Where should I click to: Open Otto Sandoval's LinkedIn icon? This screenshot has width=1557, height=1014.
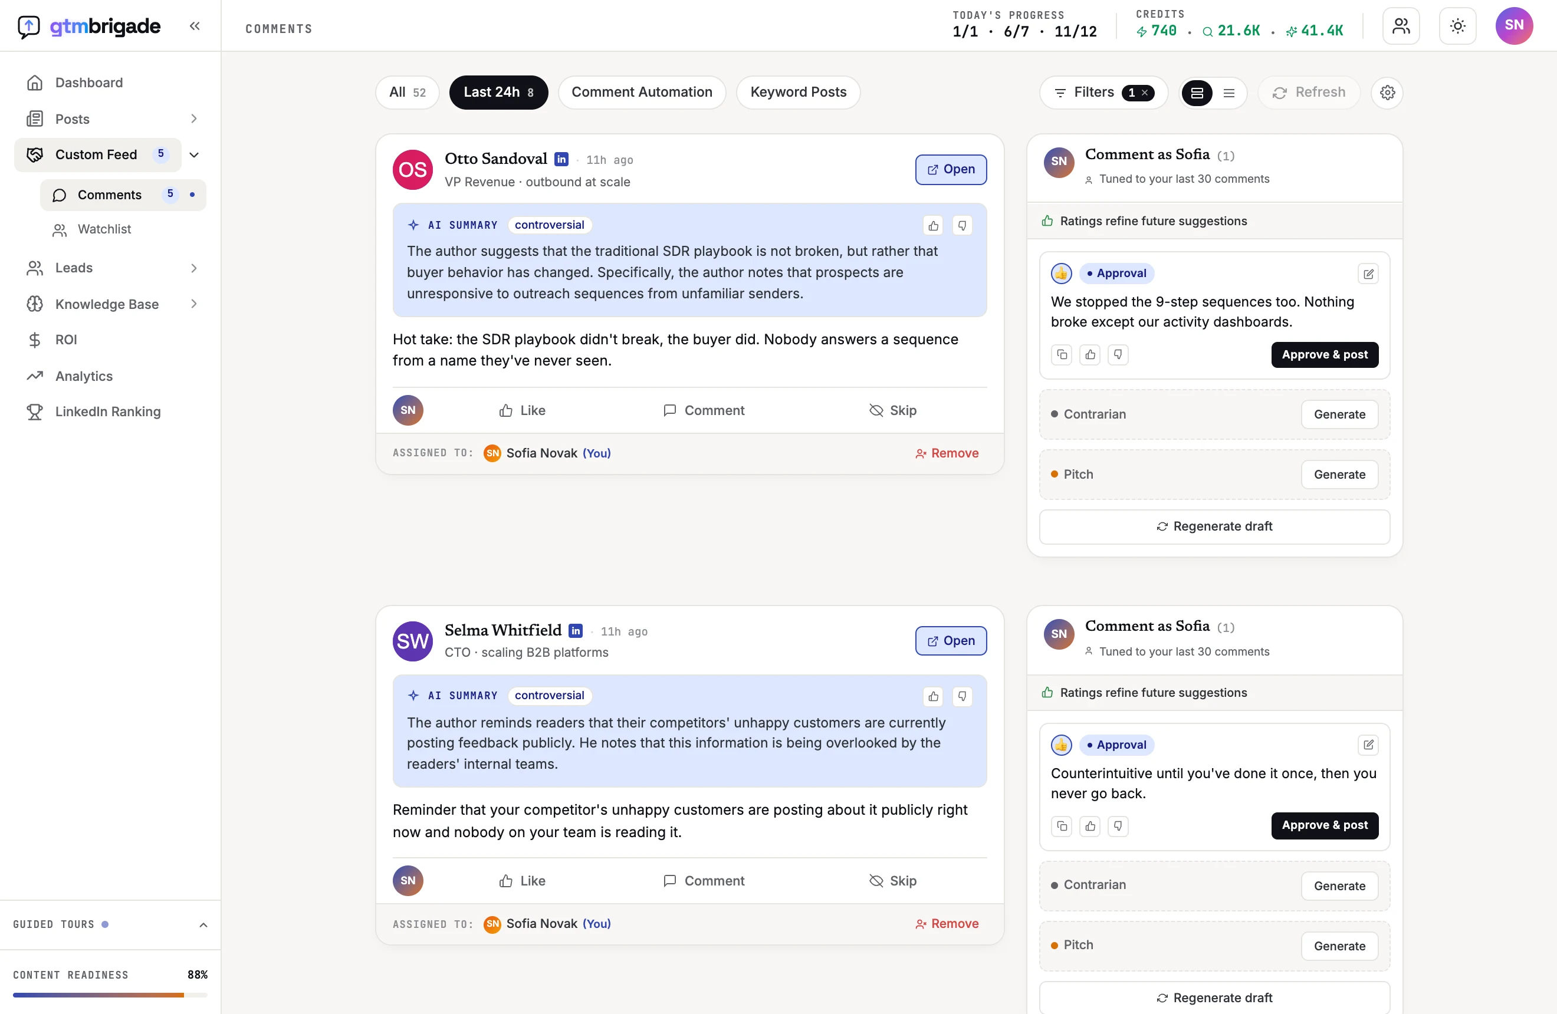(x=561, y=159)
